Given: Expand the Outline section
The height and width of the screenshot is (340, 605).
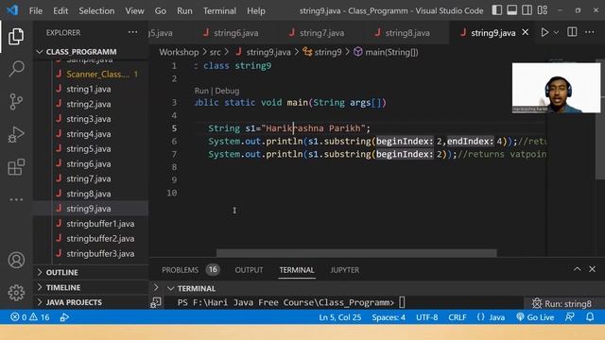Looking at the screenshot, I should pos(91,272).
